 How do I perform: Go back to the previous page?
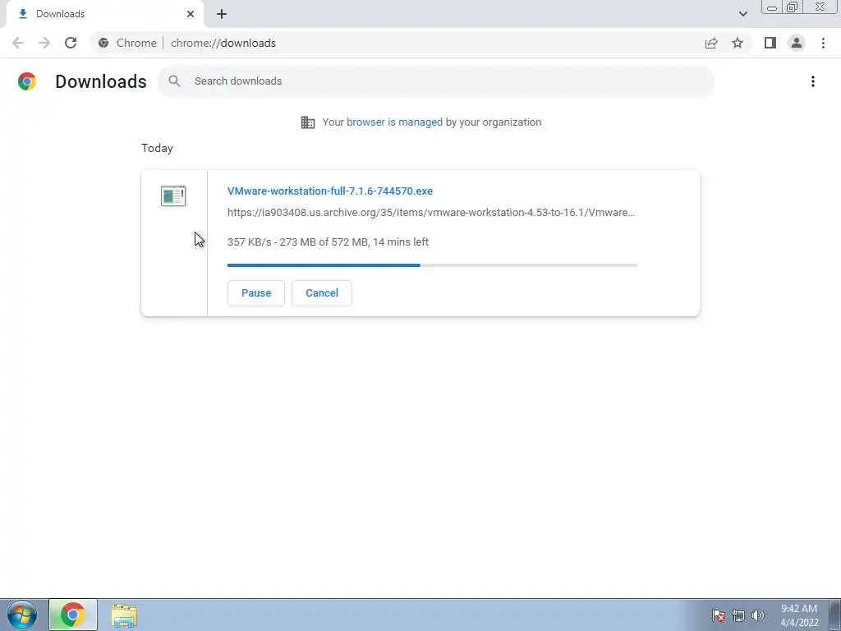tap(18, 43)
